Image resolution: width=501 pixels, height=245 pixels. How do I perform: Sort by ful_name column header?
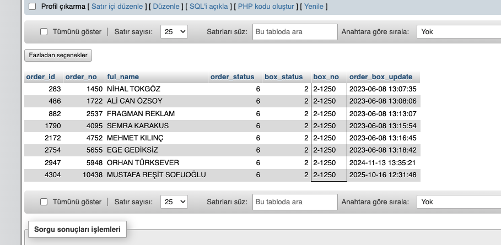(123, 77)
